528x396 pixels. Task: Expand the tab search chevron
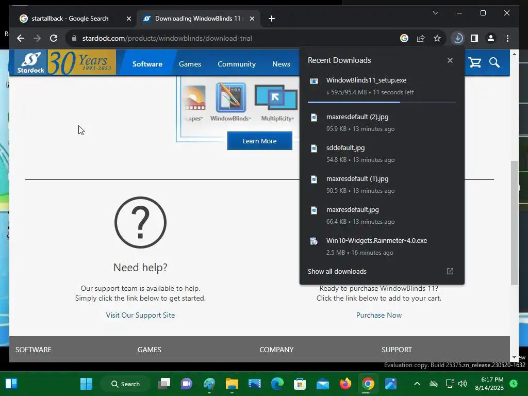point(435,13)
